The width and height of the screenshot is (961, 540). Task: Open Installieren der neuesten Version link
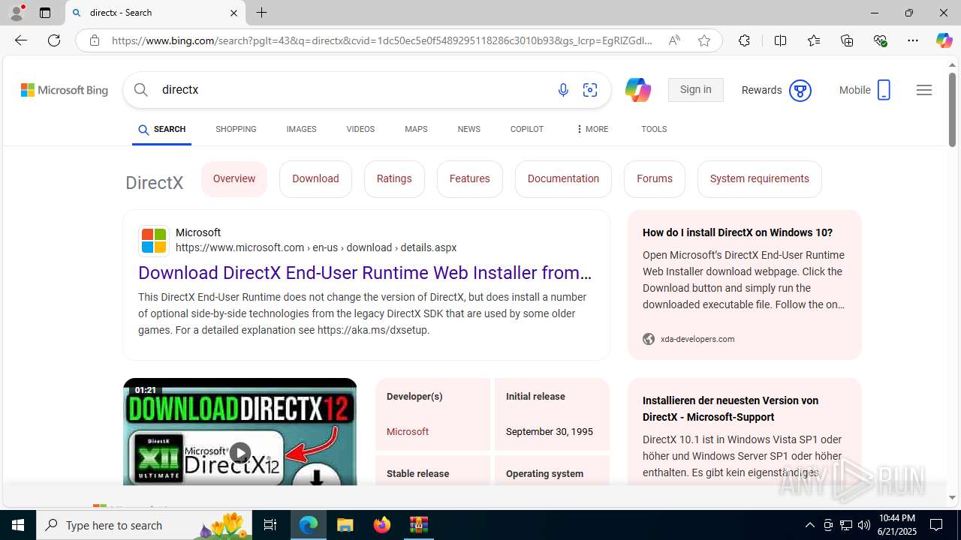tap(731, 409)
